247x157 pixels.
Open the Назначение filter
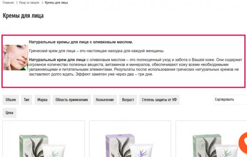tap(105, 100)
